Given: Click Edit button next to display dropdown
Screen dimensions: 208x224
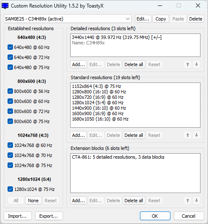Looking at the screenshot, I should tap(143, 19).
